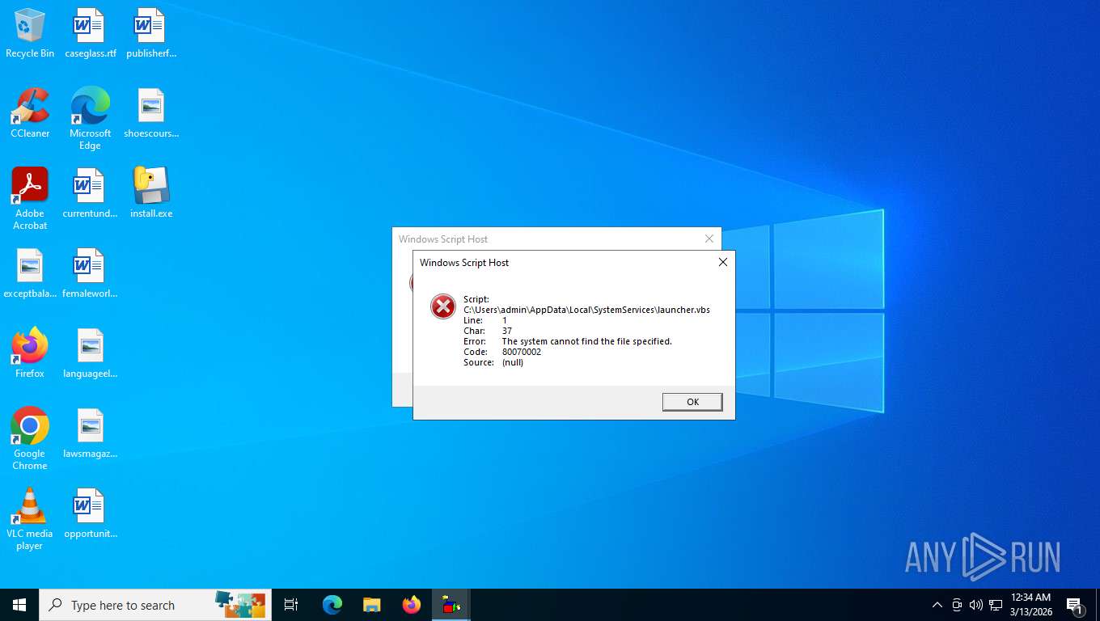Viewport: 1100px width, 621px height.
Task: Open Adobe Acrobat desktop shortcut
Action: [30, 199]
